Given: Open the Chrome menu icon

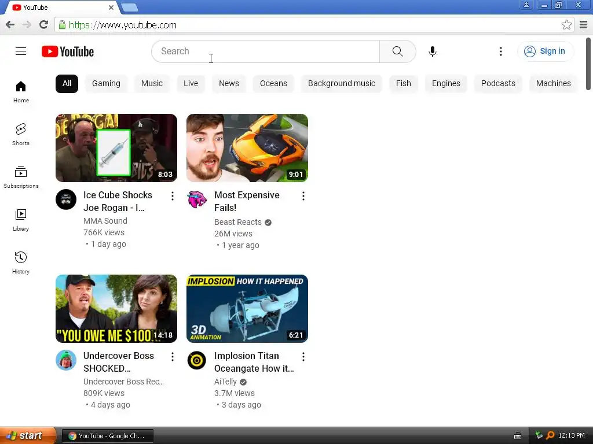Looking at the screenshot, I should (584, 25).
